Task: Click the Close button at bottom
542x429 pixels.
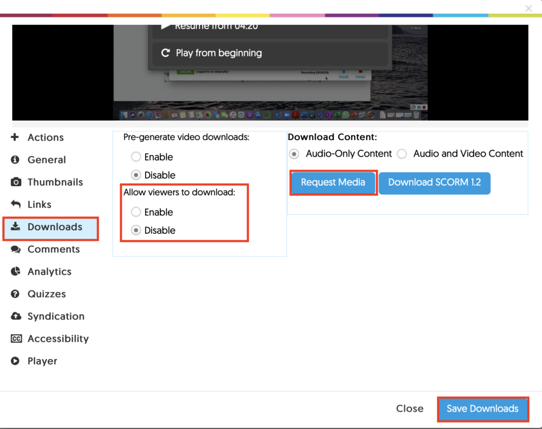Action: point(410,408)
